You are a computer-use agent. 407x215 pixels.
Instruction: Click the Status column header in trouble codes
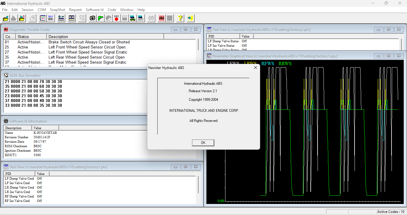[x=31, y=37]
